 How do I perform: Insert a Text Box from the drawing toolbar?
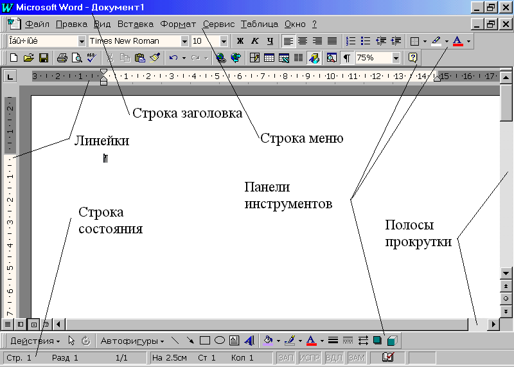point(234,341)
